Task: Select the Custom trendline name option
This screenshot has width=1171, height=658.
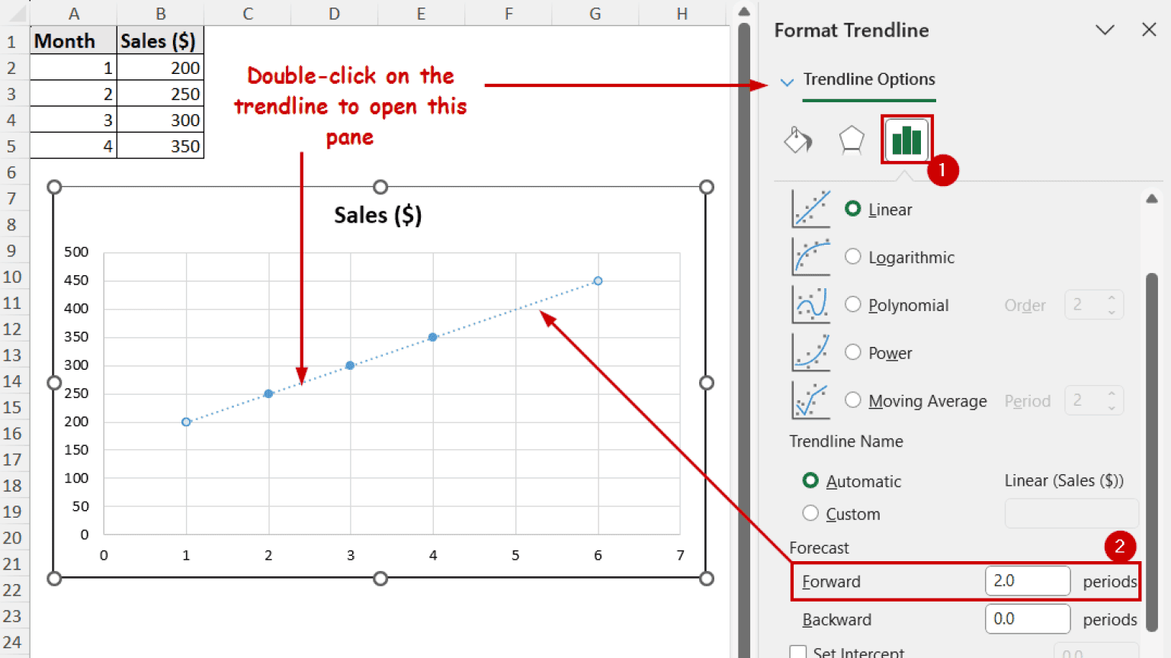Action: click(810, 513)
